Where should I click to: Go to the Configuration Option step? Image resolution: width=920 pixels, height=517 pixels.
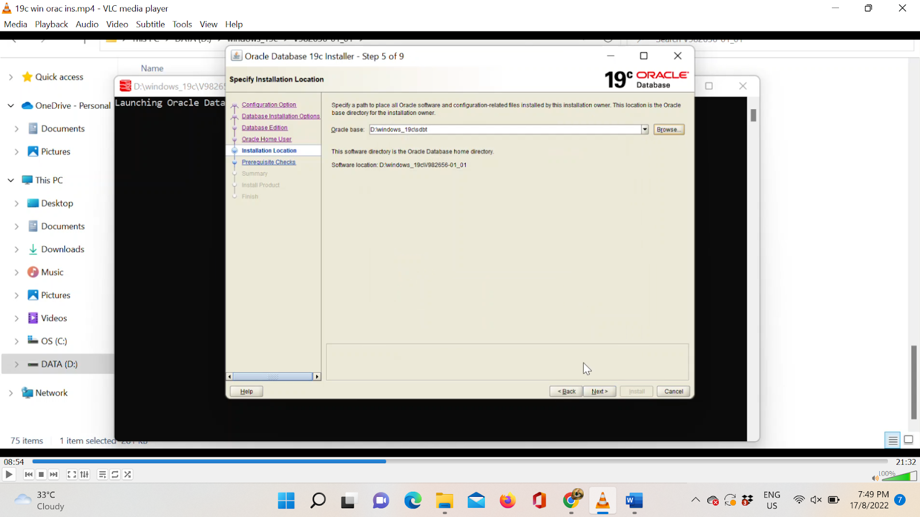point(269,105)
